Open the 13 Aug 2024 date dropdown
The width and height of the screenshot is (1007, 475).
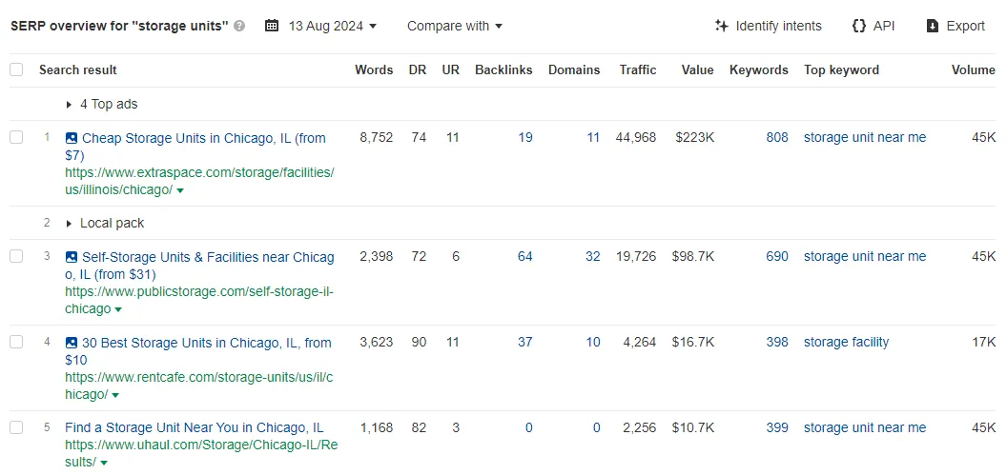332,27
